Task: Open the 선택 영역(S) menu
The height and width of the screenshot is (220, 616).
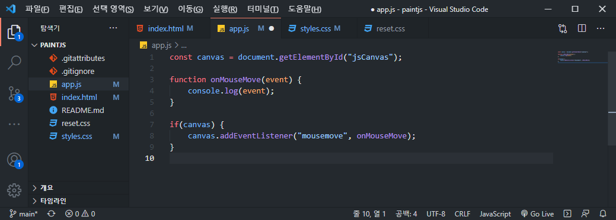Action: click(x=113, y=9)
